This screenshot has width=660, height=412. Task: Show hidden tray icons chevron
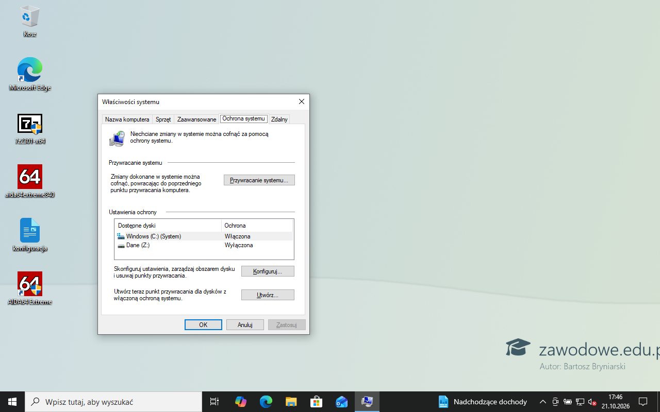[542, 402]
